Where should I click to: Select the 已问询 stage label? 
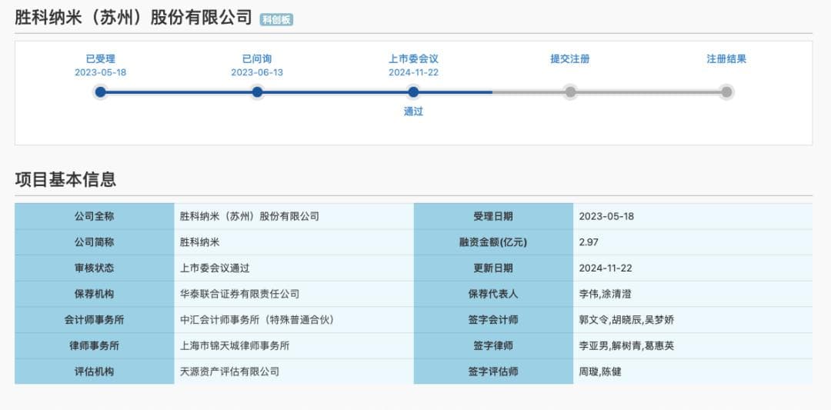[257, 58]
